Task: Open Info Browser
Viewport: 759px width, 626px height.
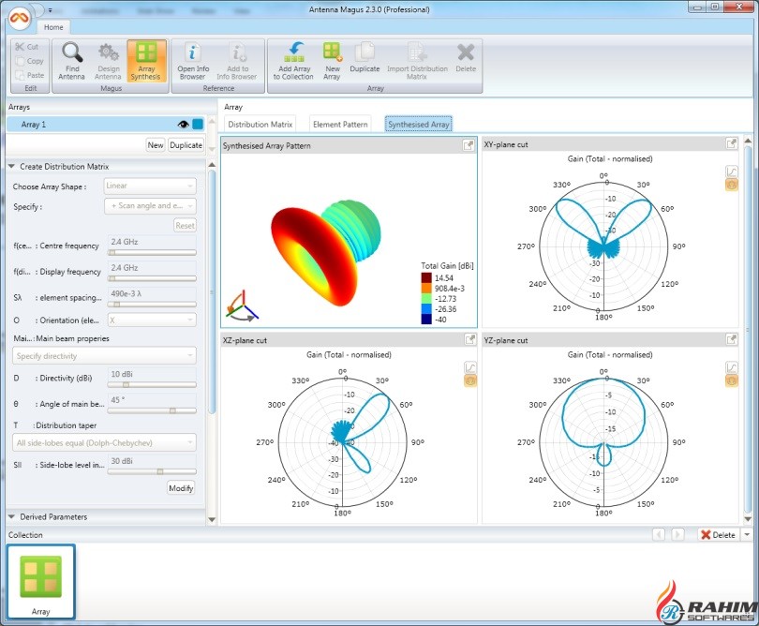Action: coord(193,61)
